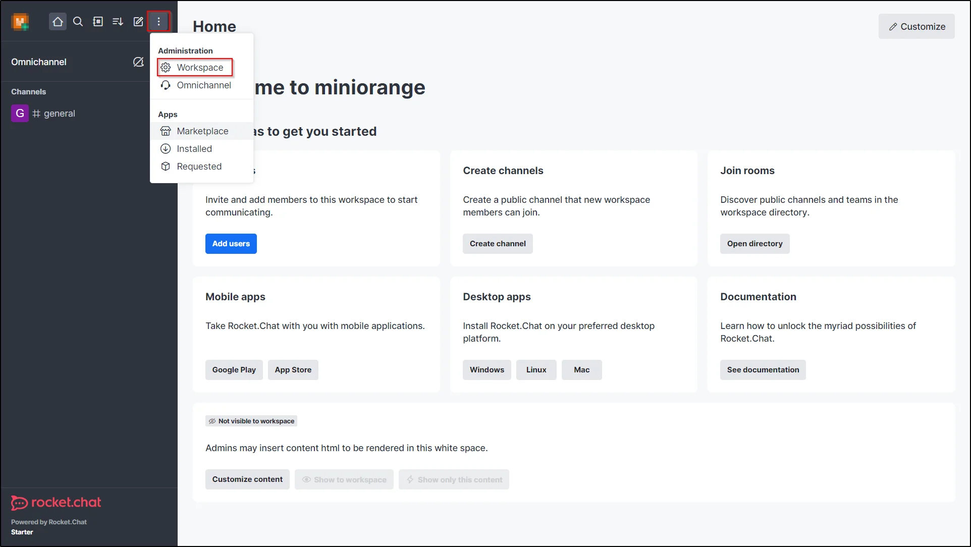Click the Desktop apps card heading
Viewport: 971px width, 547px height.
[x=497, y=297]
